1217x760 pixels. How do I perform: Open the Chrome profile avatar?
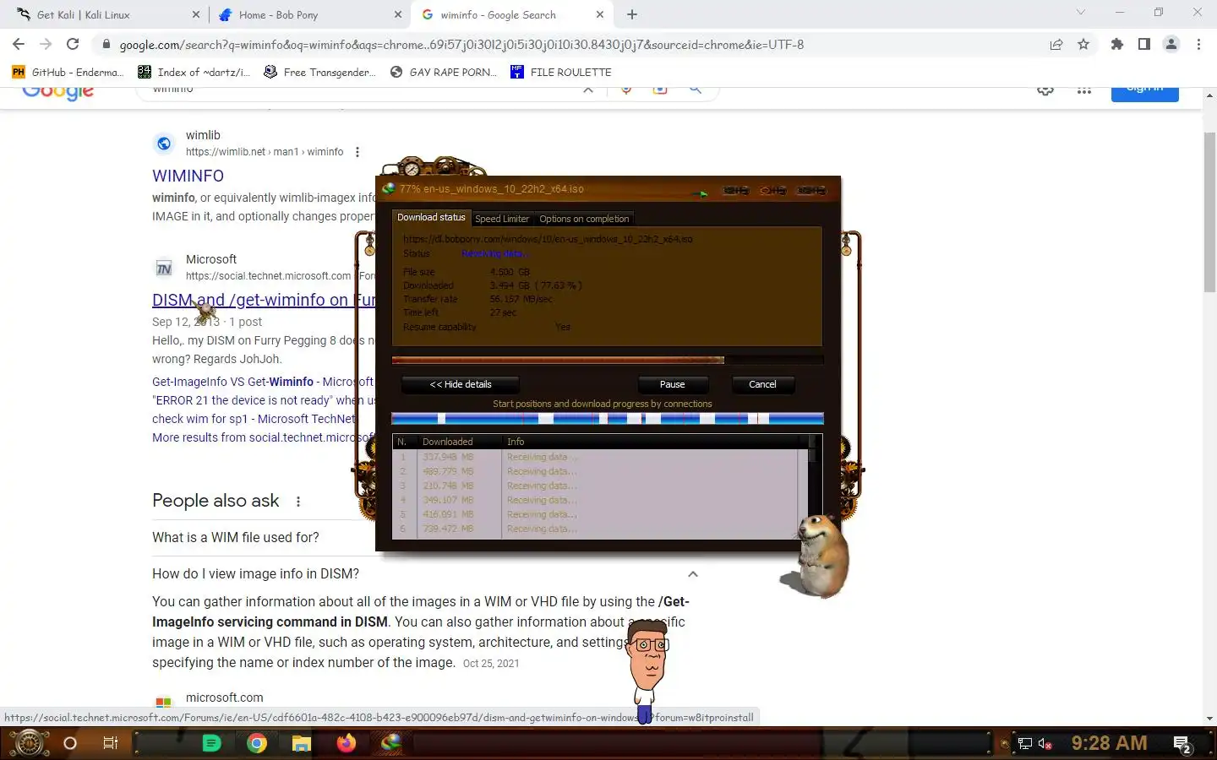[x=1171, y=44]
